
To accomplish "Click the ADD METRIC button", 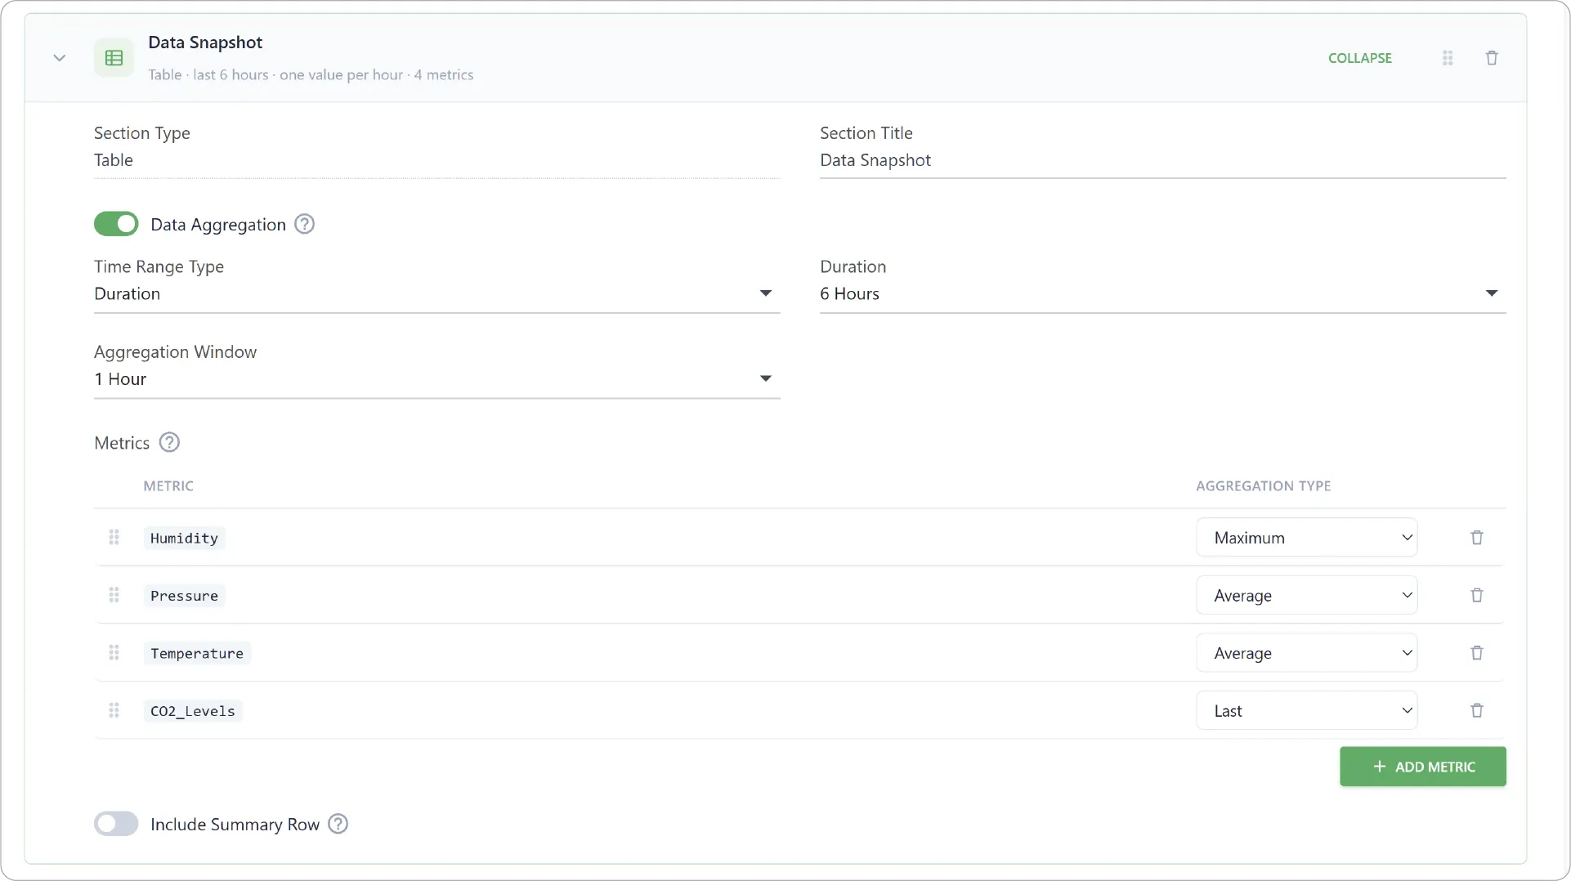I will tap(1422, 767).
